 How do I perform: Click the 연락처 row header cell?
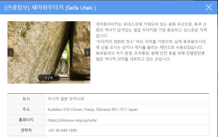pyautogui.click(x=26, y=130)
